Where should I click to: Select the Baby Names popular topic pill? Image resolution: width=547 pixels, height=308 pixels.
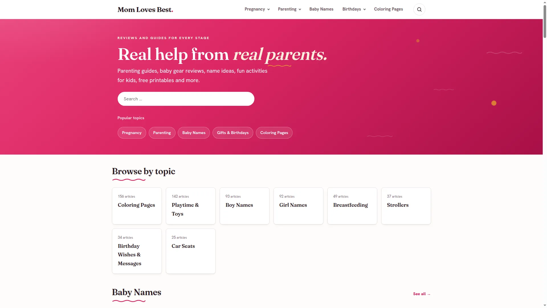pos(194,133)
